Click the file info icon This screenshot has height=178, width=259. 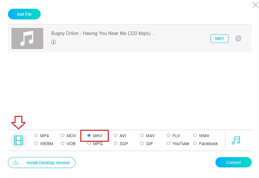(x=53, y=42)
